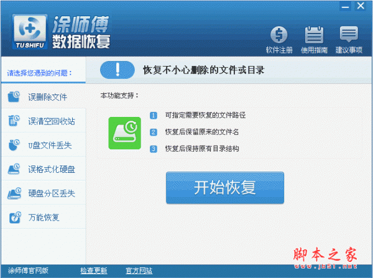Open 使用指南 calendar icon
The width and height of the screenshot is (373, 278).
[314, 34]
